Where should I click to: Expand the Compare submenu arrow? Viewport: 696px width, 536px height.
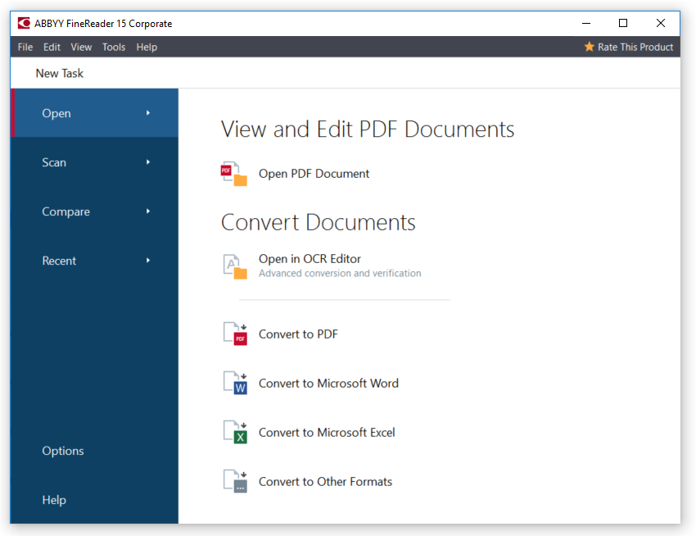[148, 211]
